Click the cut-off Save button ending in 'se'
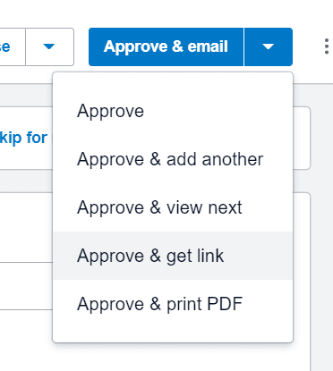This screenshot has width=333, height=371. pyautogui.click(x=13, y=46)
